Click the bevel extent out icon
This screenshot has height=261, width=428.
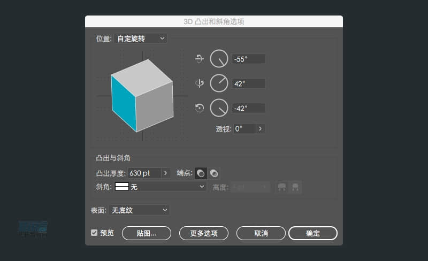tap(282, 187)
